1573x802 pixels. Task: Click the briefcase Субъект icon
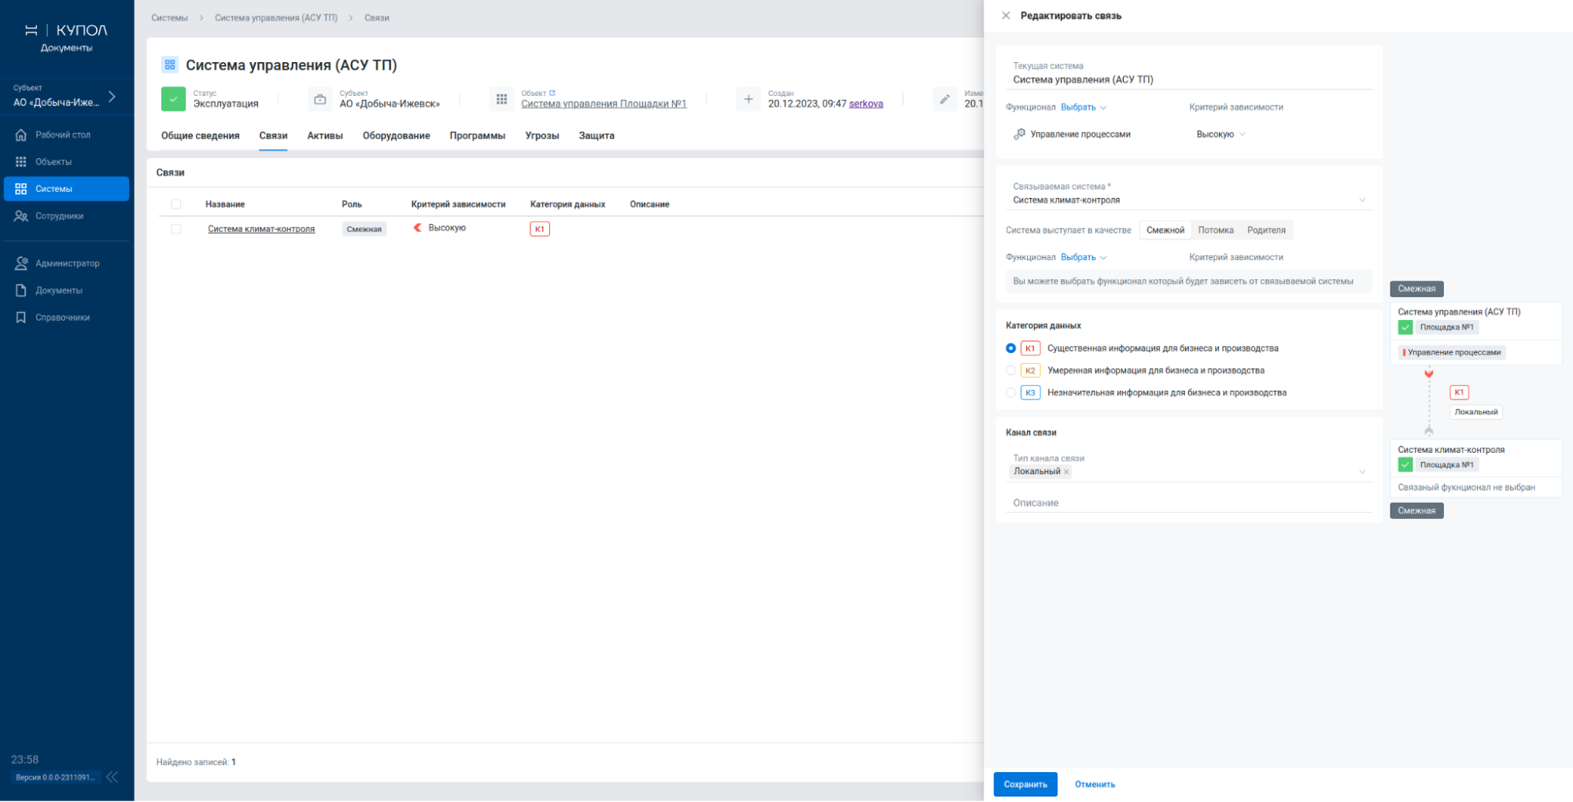319,99
